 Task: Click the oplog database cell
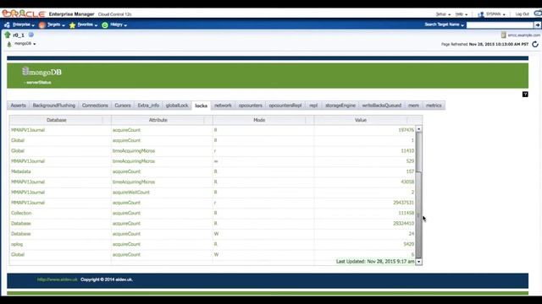click(x=17, y=244)
